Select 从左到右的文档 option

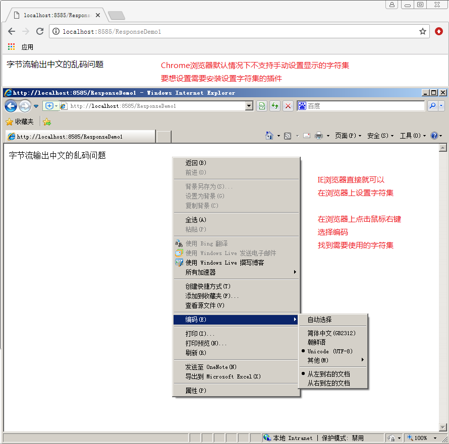click(x=333, y=374)
